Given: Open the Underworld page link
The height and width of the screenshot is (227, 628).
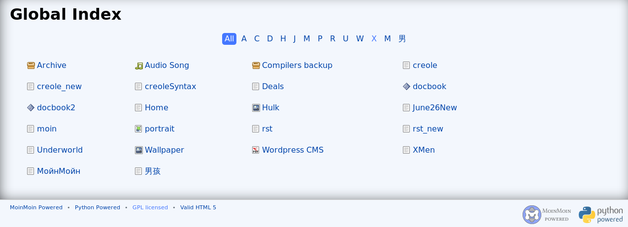Looking at the screenshot, I should click(x=60, y=150).
